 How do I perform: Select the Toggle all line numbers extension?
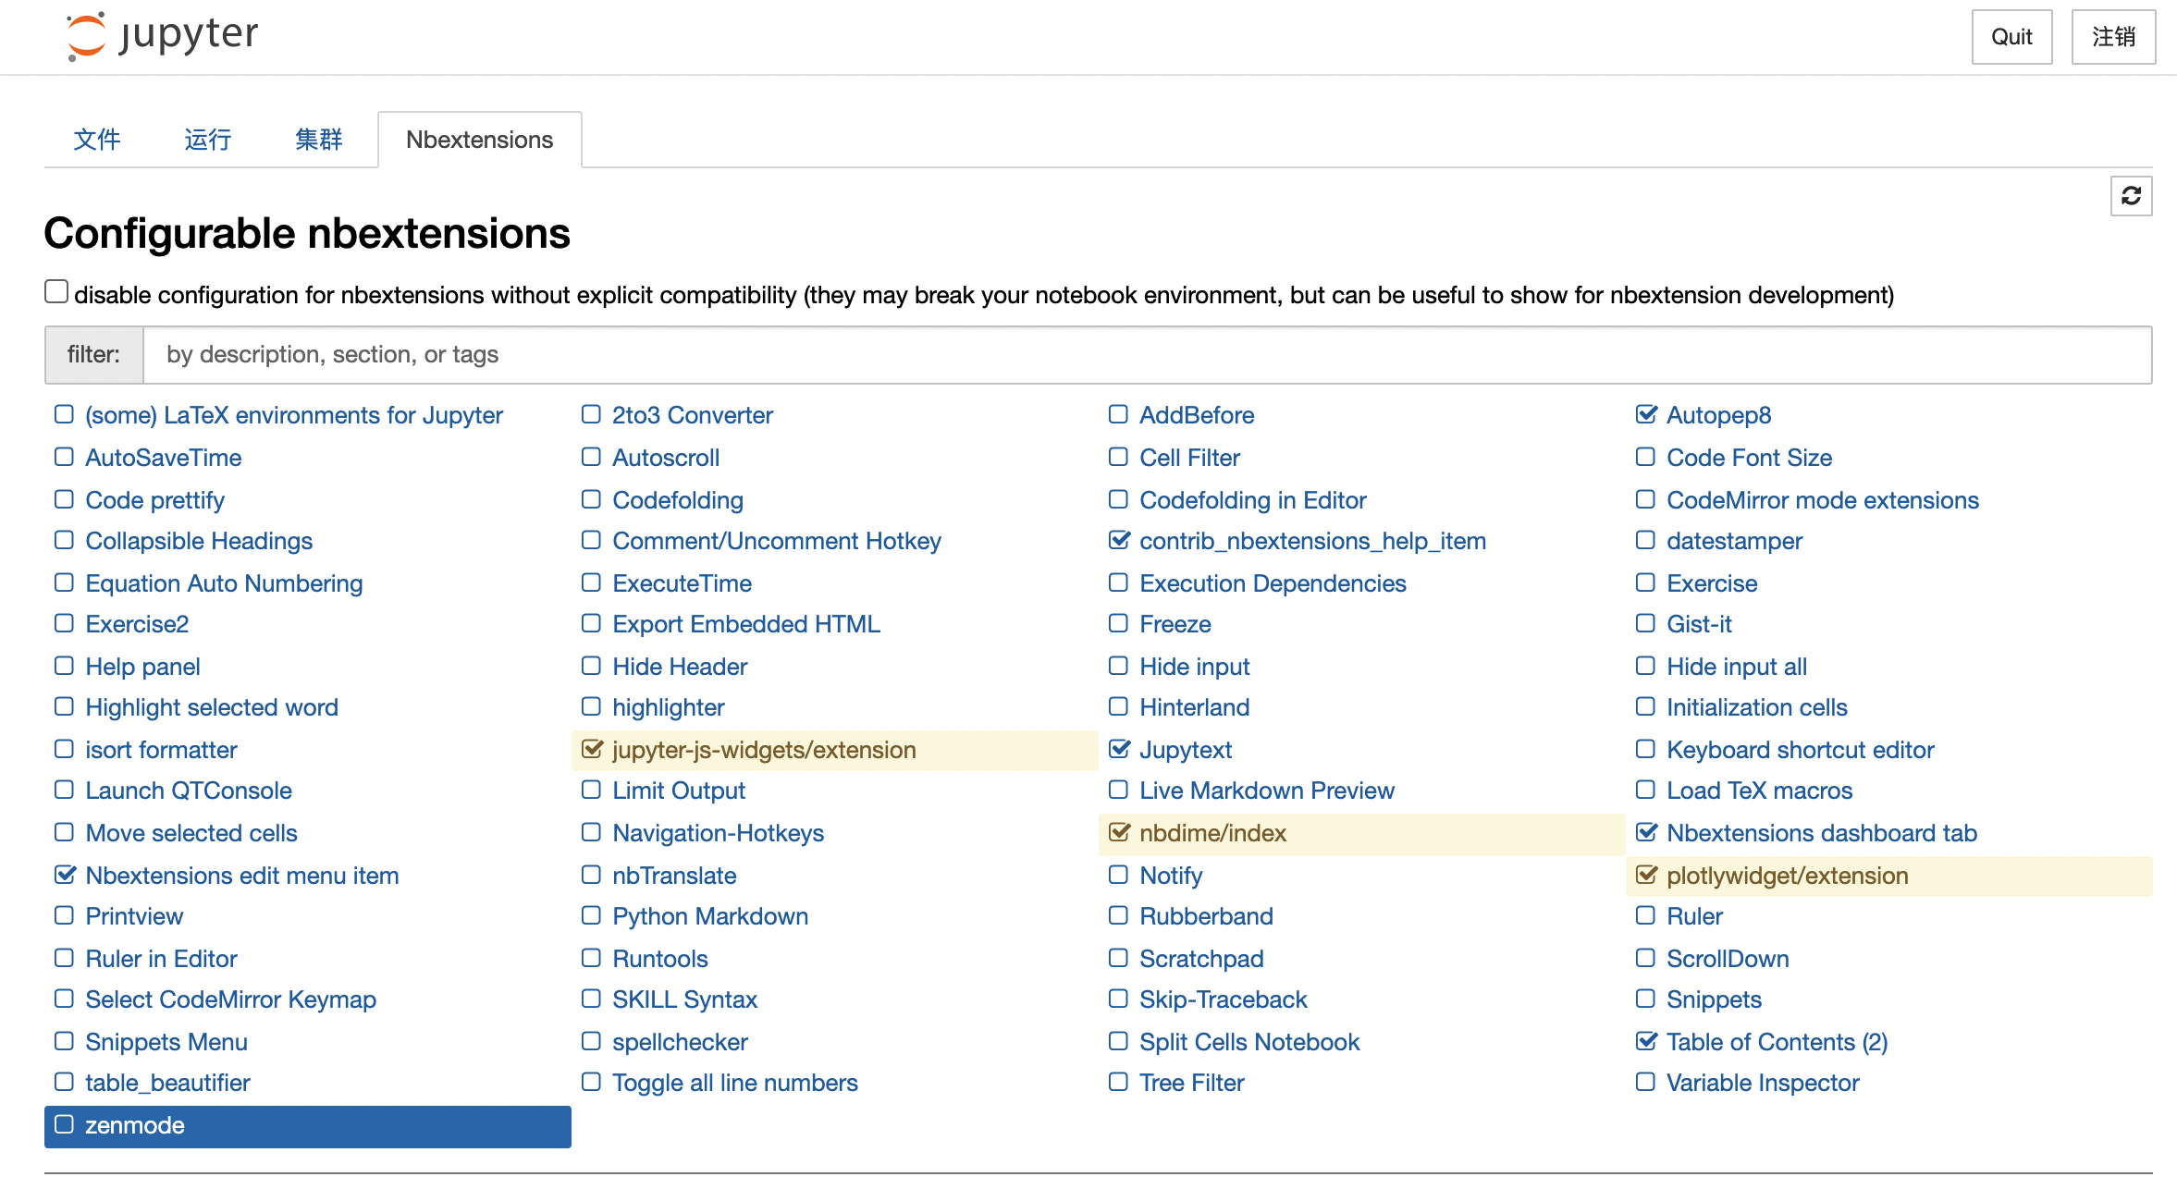735,1083
